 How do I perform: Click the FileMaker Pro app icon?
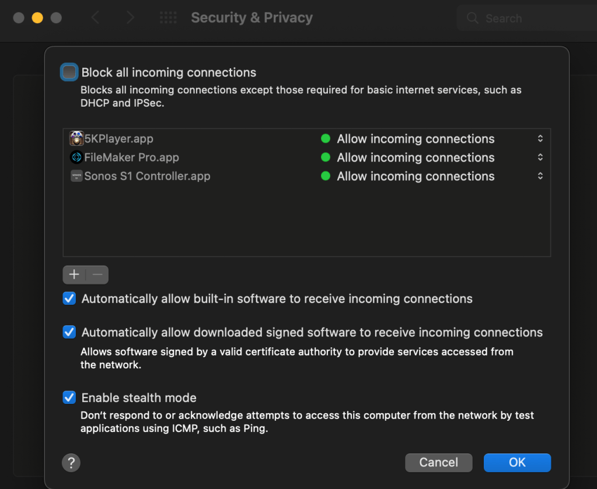click(x=76, y=157)
